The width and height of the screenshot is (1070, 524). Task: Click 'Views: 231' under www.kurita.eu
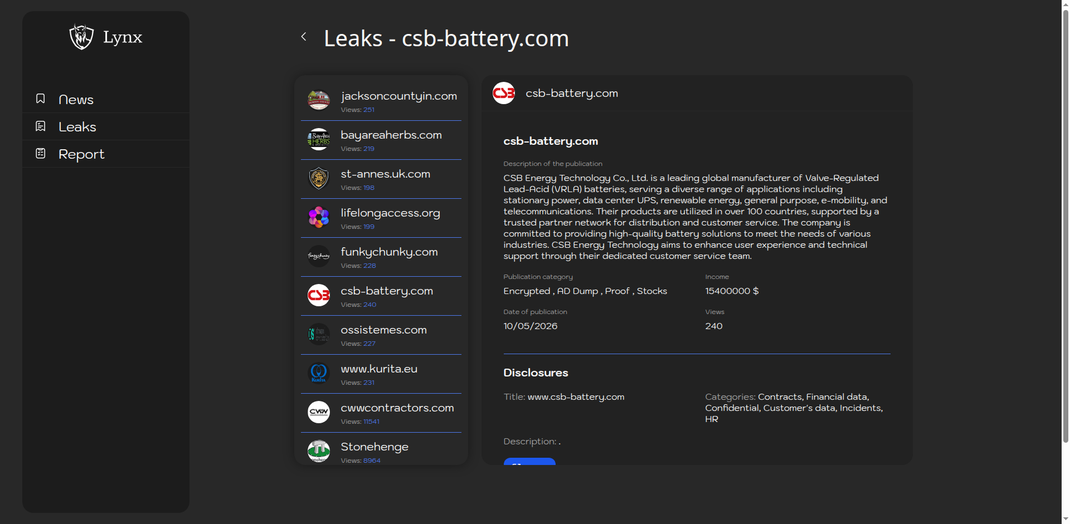point(358,383)
